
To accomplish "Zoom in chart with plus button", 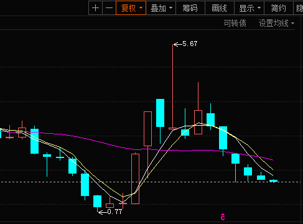I will coord(95,8).
